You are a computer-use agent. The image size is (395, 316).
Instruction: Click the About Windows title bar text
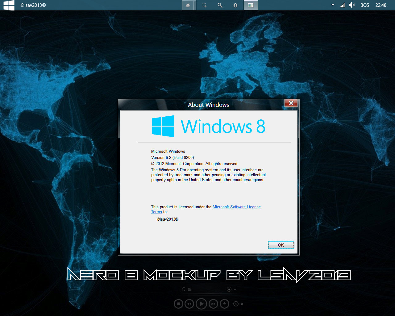[x=209, y=105]
